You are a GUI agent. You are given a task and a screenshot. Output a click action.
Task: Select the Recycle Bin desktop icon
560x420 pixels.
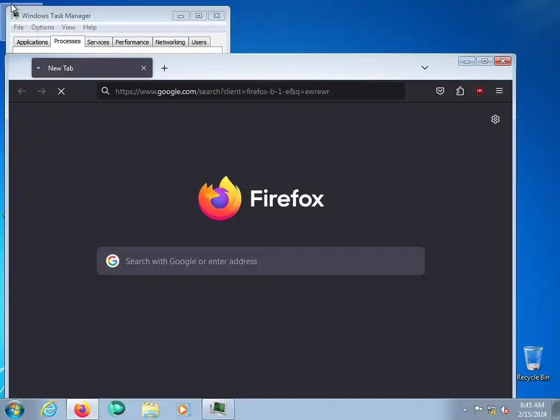click(533, 363)
